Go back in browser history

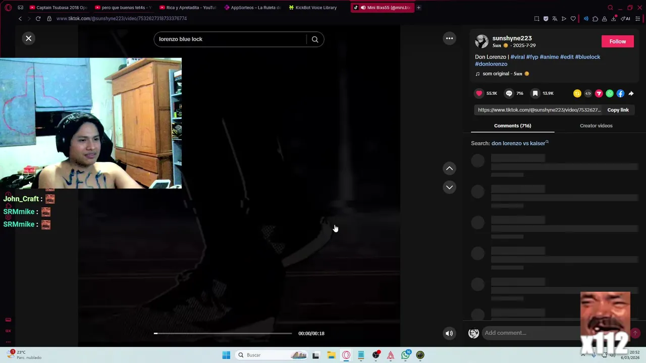click(x=20, y=19)
